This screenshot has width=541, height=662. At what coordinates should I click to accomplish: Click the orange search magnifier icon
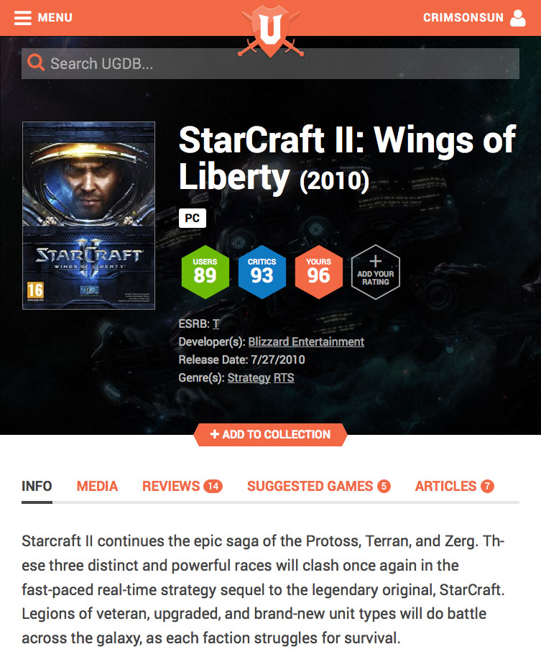pyautogui.click(x=36, y=63)
